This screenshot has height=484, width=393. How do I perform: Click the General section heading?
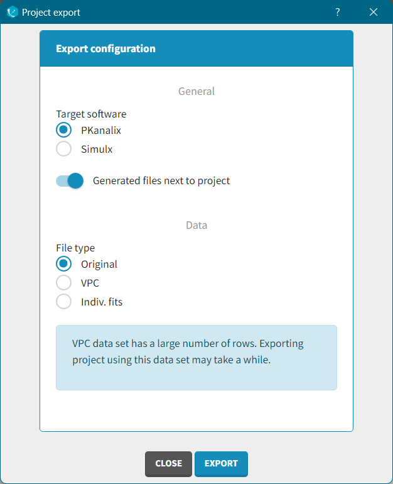pos(196,91)
